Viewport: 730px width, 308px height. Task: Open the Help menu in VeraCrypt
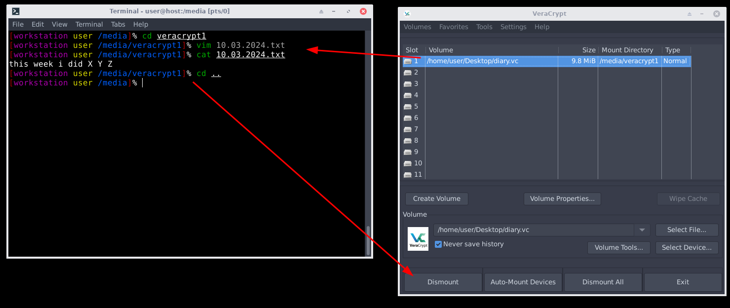tap(542, 27)
